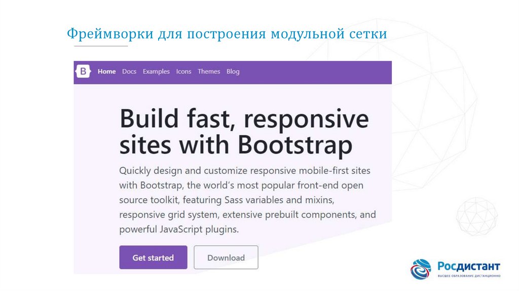Screen dimensions: 519x291
Task: Go to the Docs nav link
Action: [129, 71]
